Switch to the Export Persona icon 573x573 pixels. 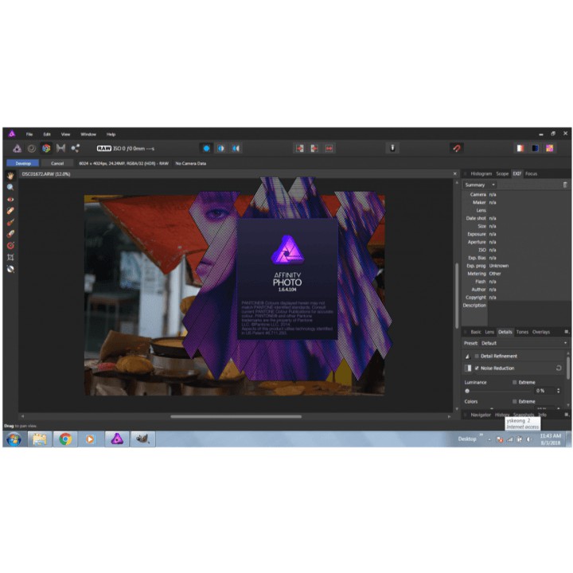76,148
